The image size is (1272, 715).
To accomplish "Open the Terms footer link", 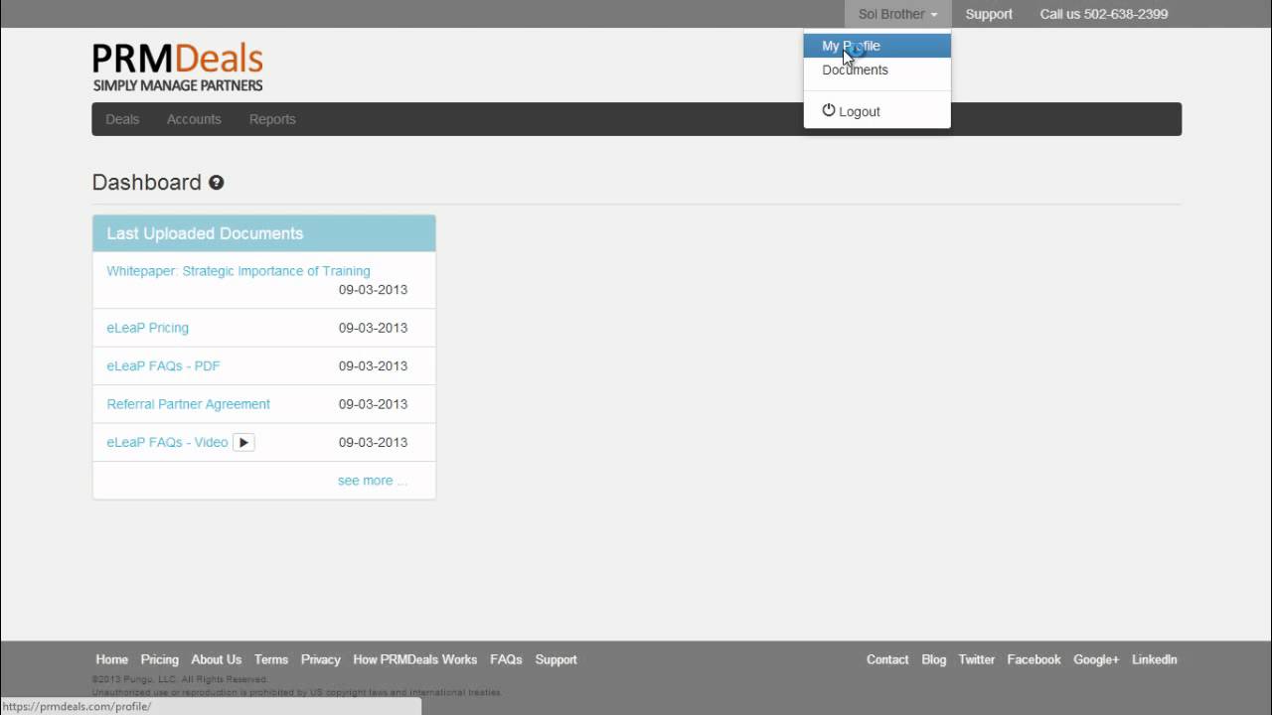I will (271, 659).
